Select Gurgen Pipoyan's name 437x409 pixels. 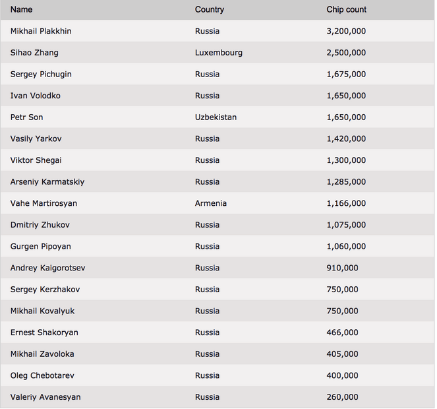pyautogui.click(x=41, y=246)
